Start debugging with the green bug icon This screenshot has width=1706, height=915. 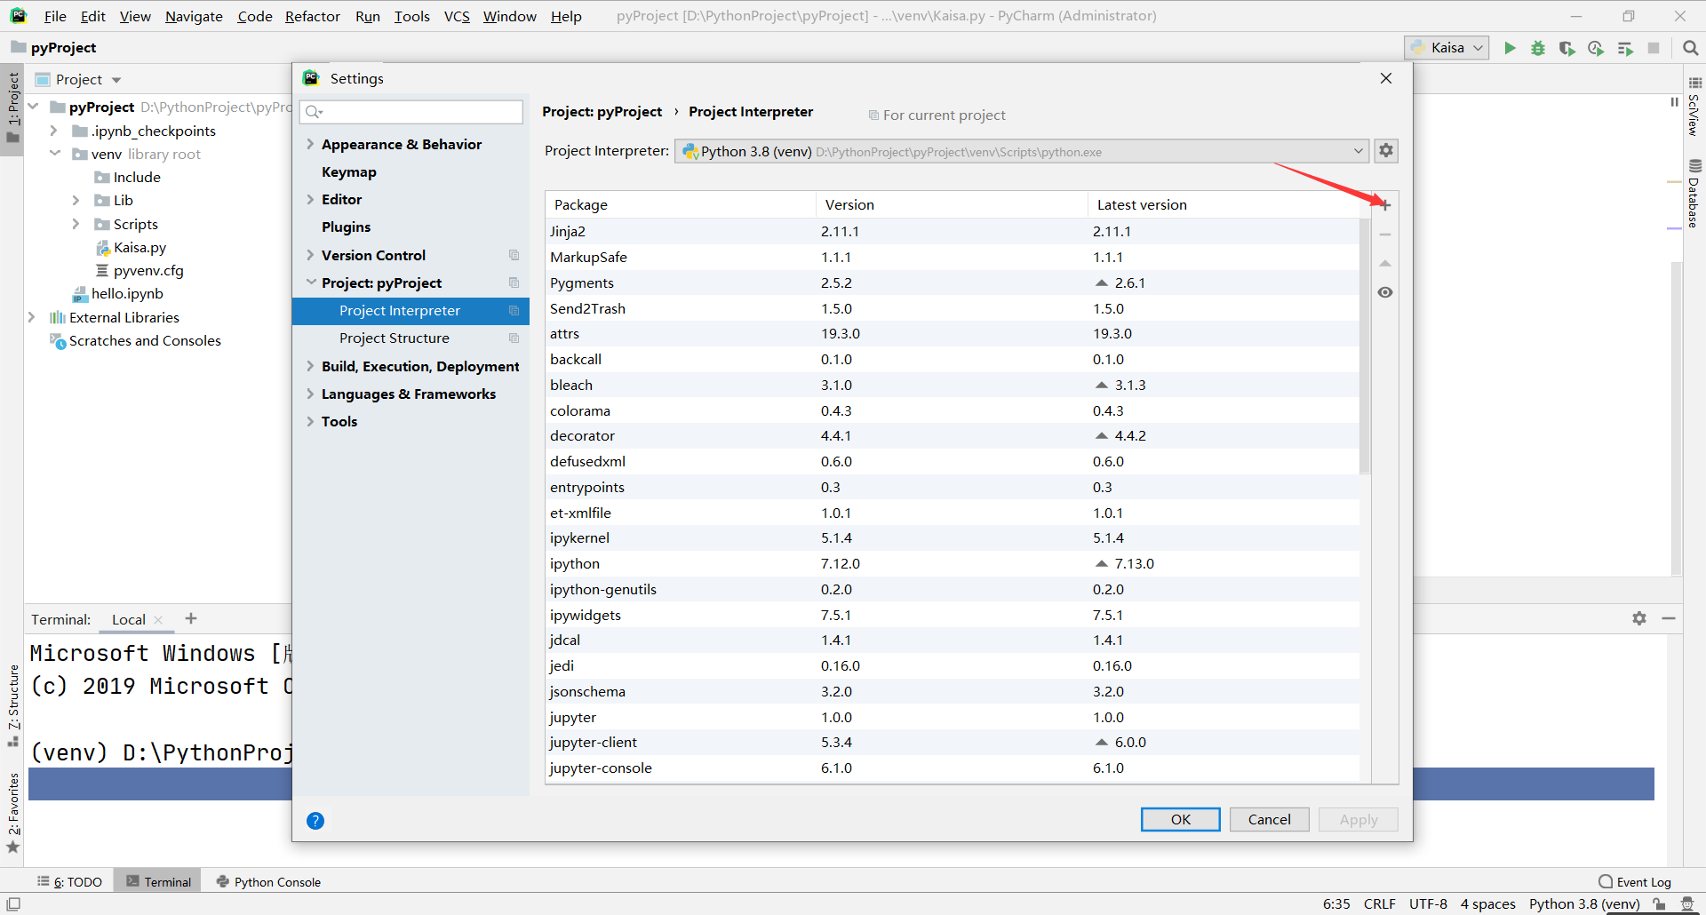coord(1538,48)
